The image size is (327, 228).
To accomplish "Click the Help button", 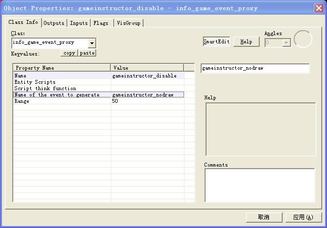I will point(246,41).
